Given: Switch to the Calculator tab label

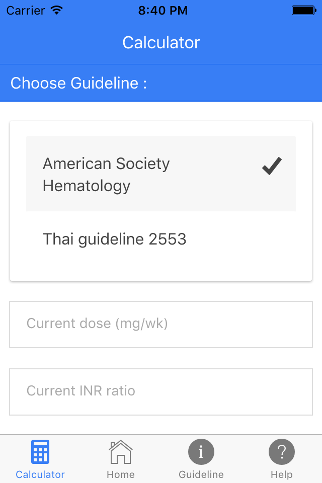Looking at the screenshot, I should point(40,474).
